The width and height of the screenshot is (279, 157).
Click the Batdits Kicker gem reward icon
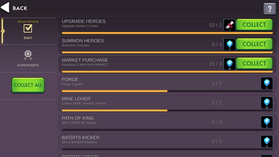pyautogui.click(x=266, y=141)
